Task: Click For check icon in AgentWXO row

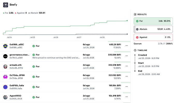Action: (34, 97)
